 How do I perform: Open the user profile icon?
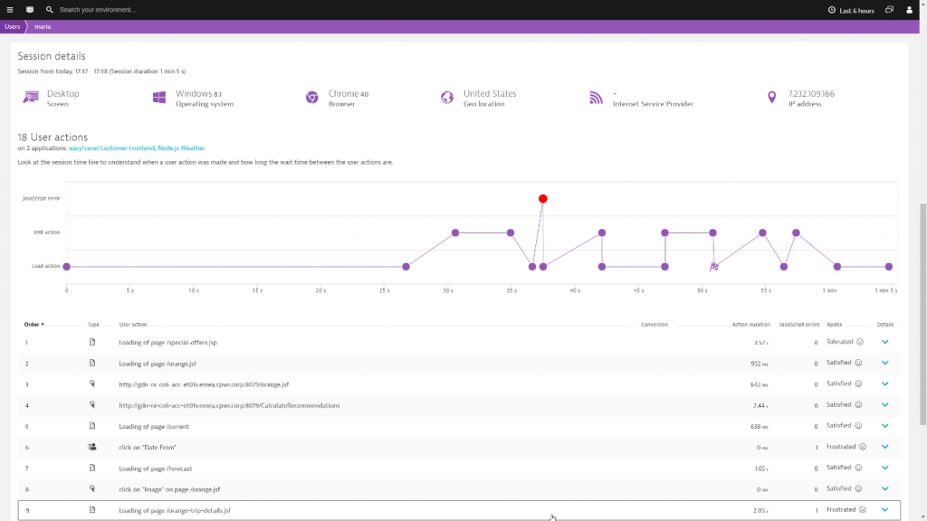coord(910,9)
